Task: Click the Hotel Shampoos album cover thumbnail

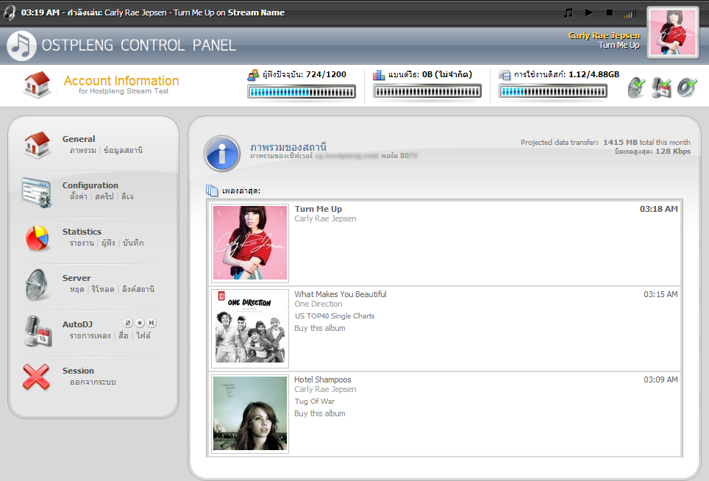Action: (x=250, y=413)
